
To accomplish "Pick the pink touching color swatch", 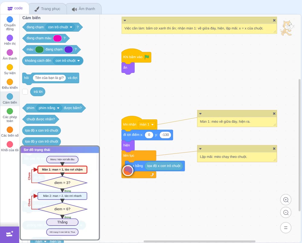I will [57, 38].
